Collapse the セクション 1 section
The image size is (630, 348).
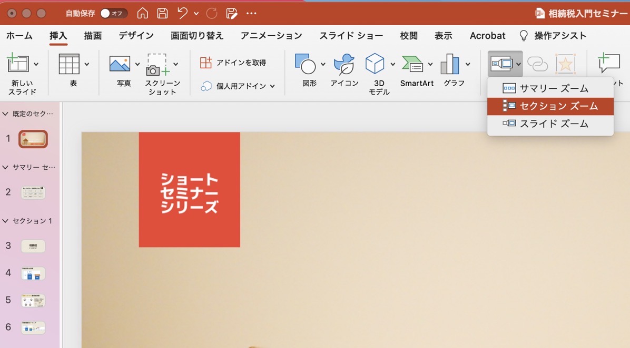click(5, 221)
